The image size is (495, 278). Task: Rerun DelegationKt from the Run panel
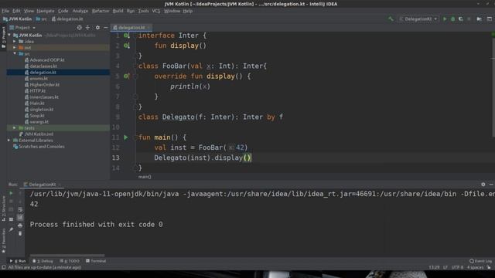pos(11,193)
